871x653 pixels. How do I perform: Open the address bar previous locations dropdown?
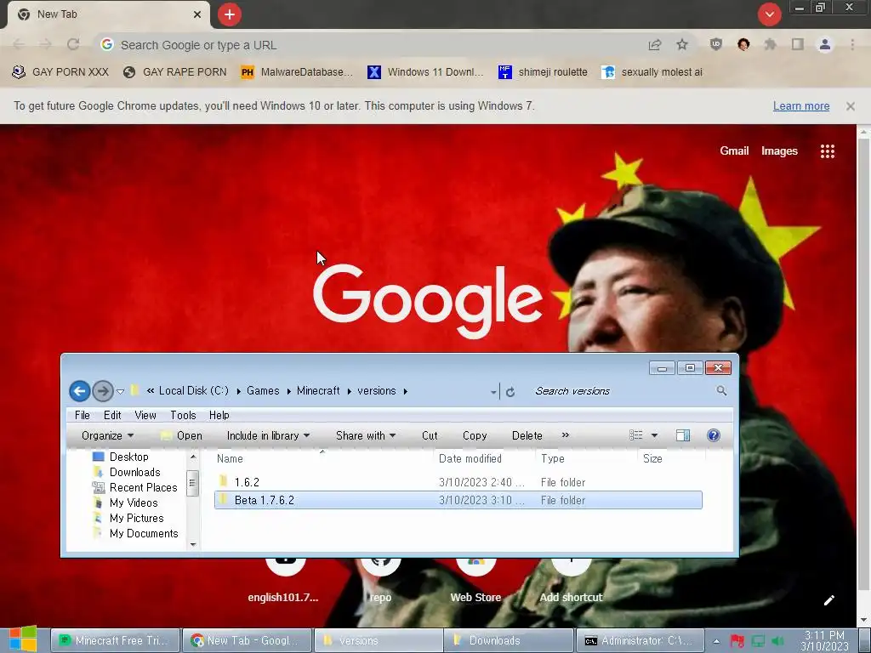(x=493, y=392)
